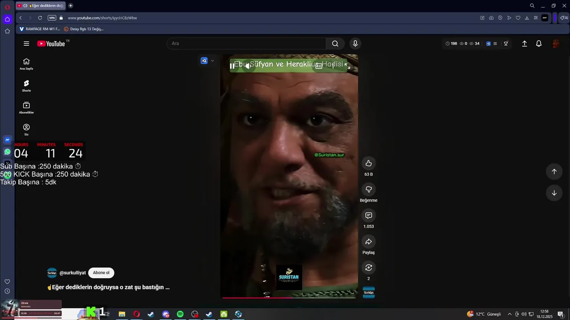Open the Aria AI button

click(564, 18)
